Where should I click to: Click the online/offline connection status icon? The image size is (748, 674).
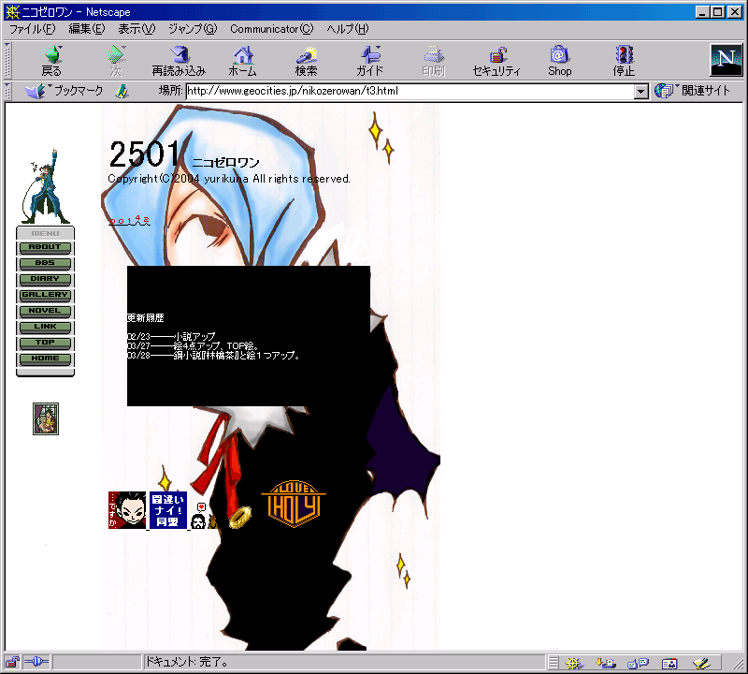tap(36, 662)
